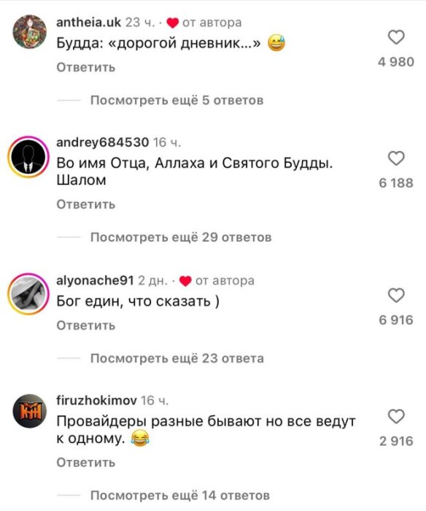This screenshot has width=426, height=511.
Task: Expand 14 more replies under firuzhokimov
Action: pyautogui.click(x=179, y=496)
